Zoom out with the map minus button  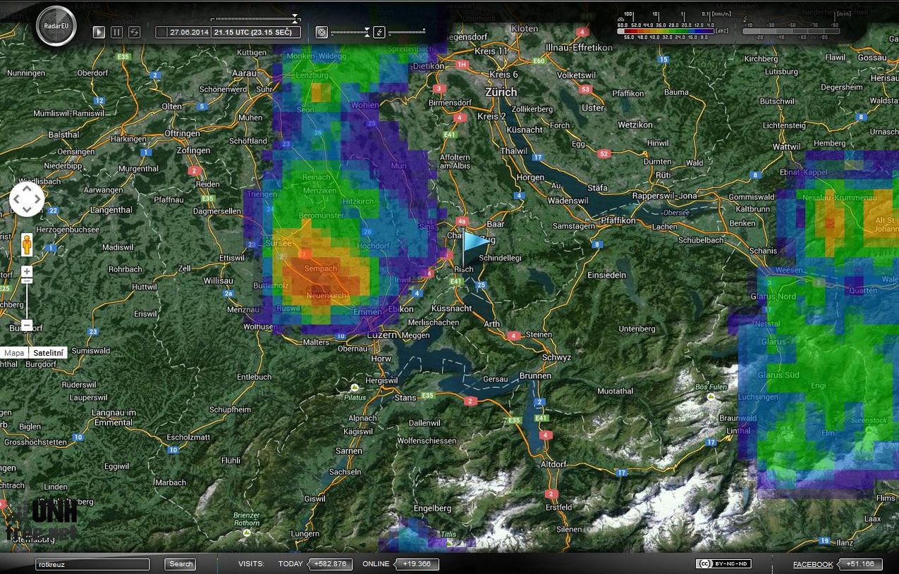(x=27, y=325)
